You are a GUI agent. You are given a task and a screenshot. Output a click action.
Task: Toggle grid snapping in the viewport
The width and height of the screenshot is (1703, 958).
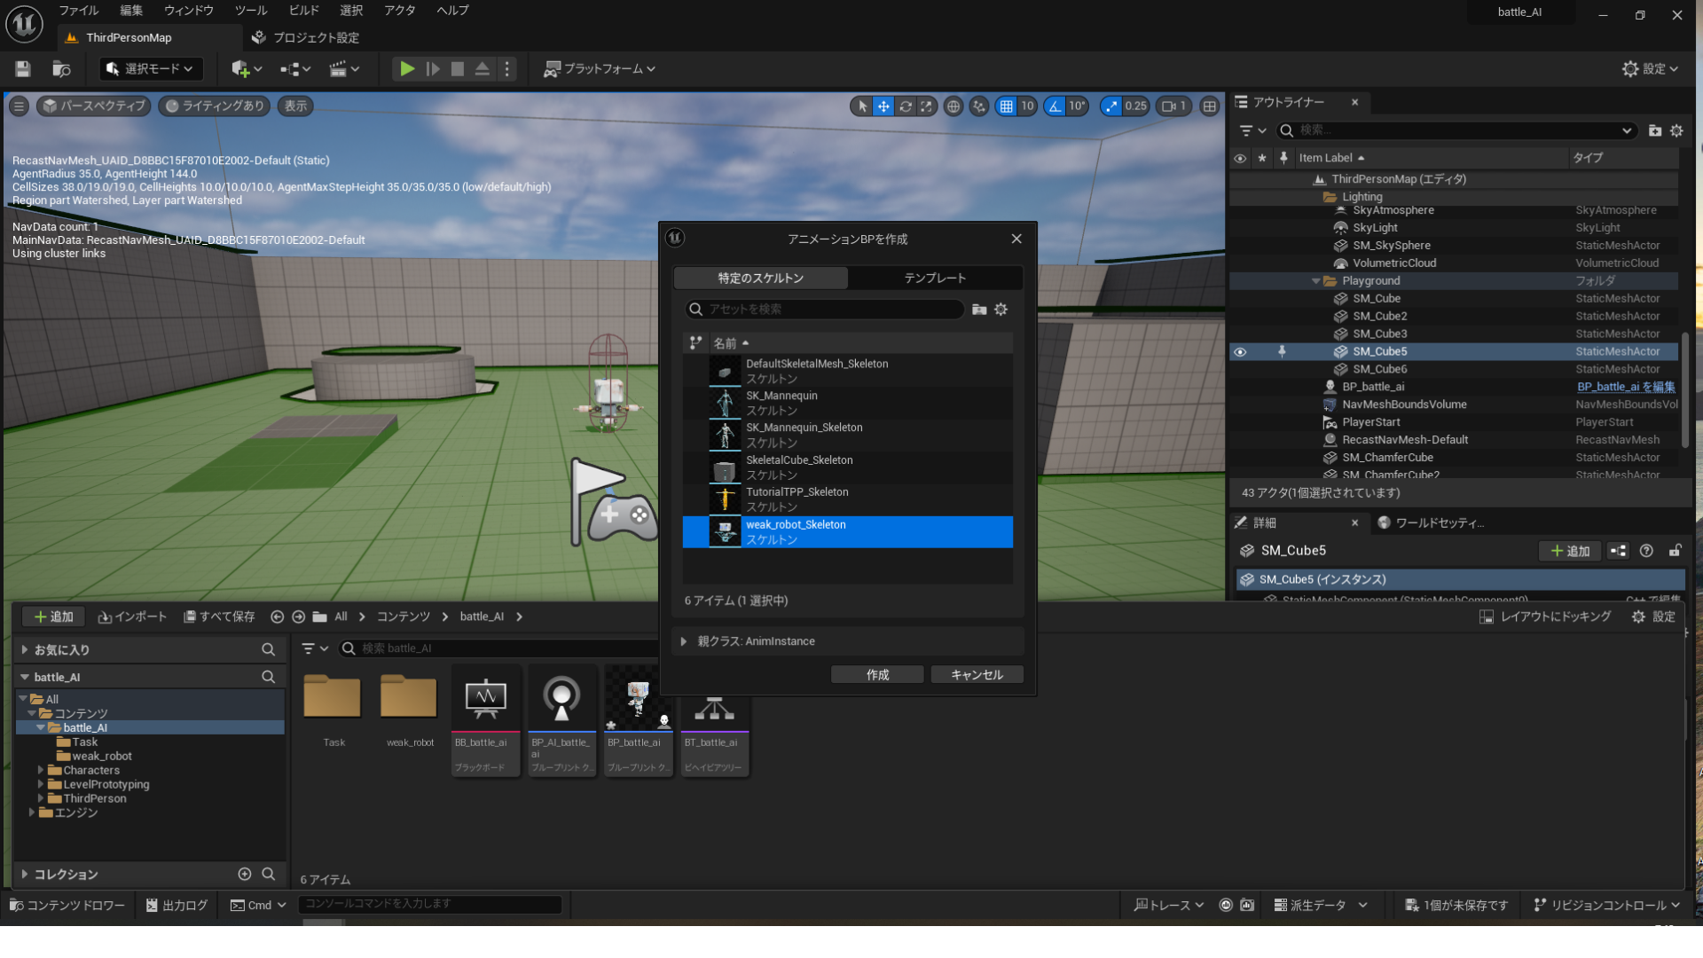pyautogui.click(x=1008, y=106)
